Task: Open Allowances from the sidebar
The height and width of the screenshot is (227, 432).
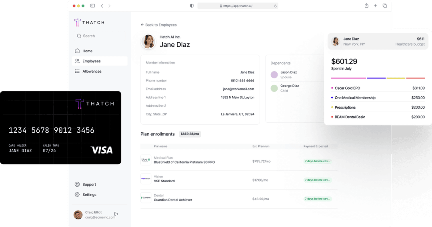Action: tap(92, 72)
